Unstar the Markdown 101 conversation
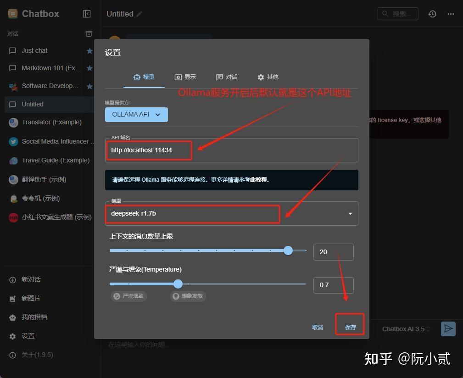Screen dimensions: 463x378 point(89,68)
